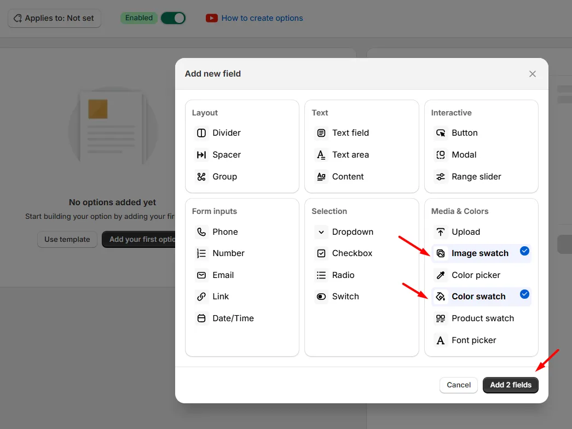Image resolution: width=572 pixels, height=429 pixels.
Task: Select the Product swatch label
Action: pos(483,318)
